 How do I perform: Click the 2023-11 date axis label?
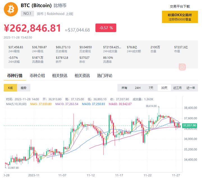(34, 175)
